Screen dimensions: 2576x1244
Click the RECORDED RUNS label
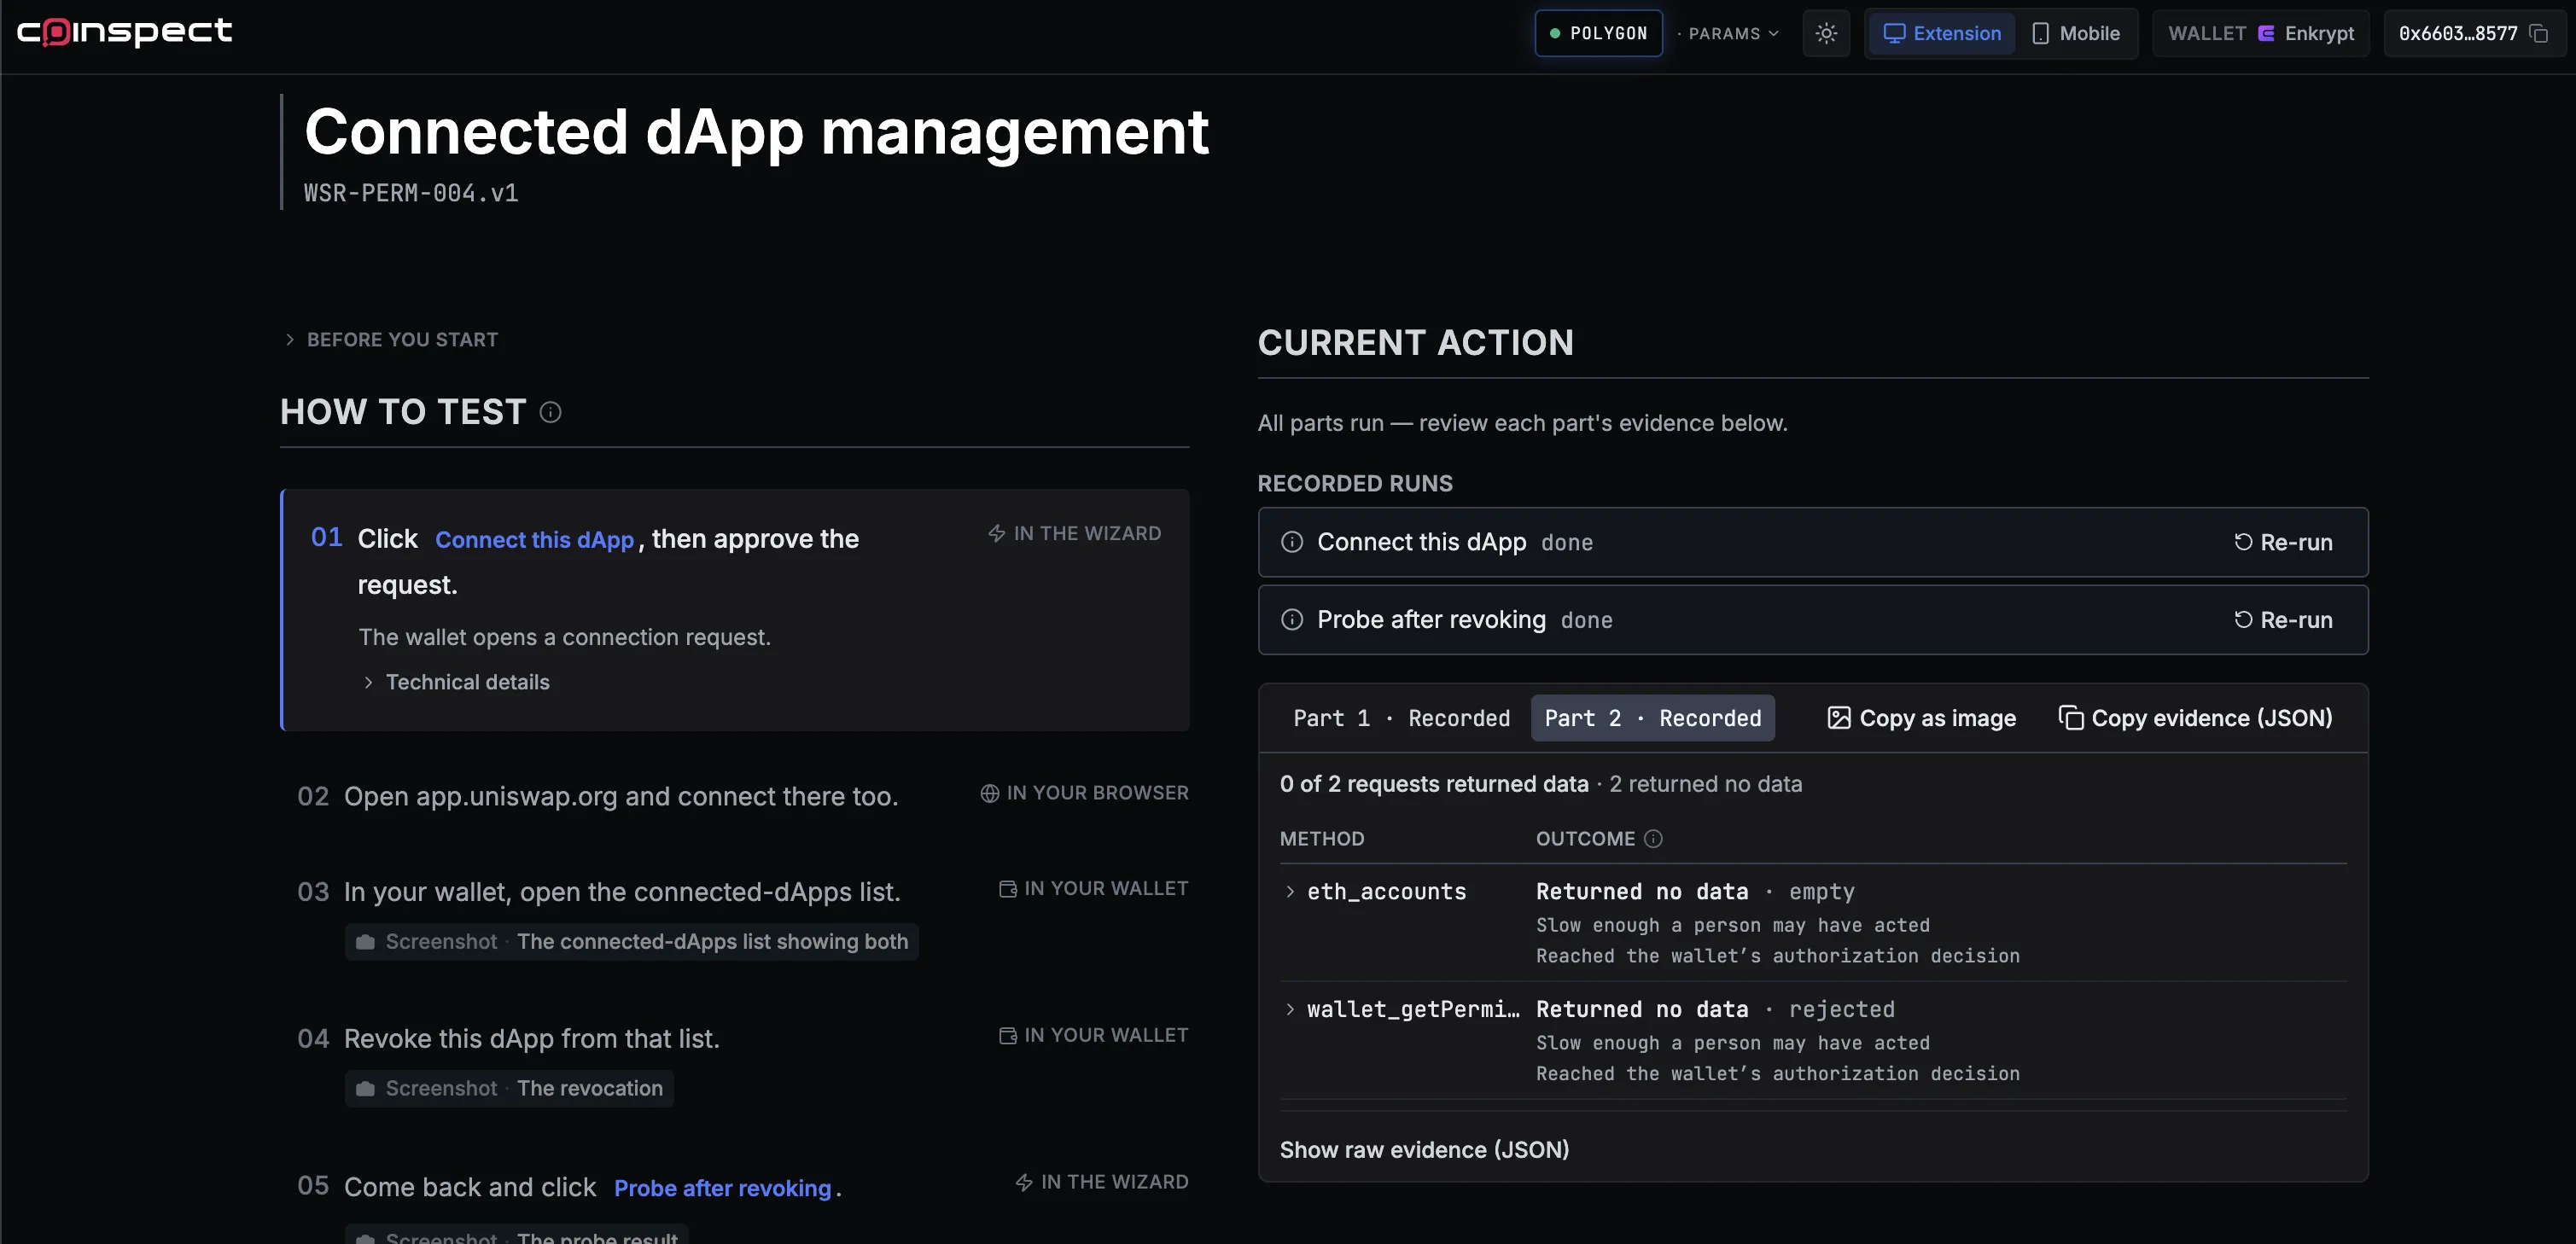pos(1355,484)
